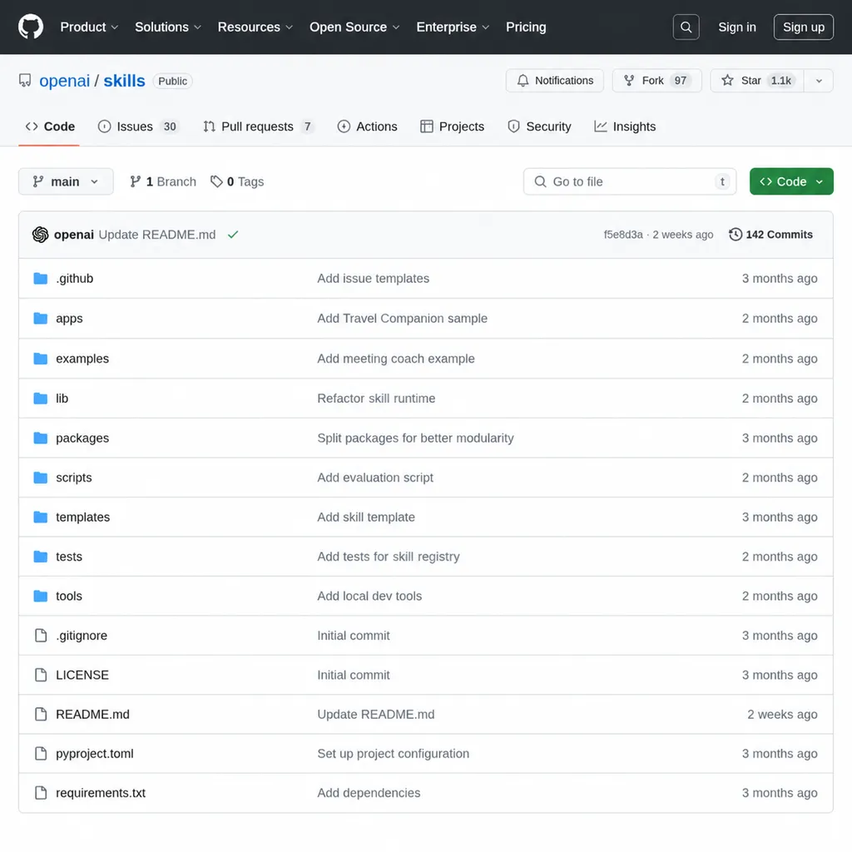
Task: Open the README.md file
Action: [x=92, y=715]
